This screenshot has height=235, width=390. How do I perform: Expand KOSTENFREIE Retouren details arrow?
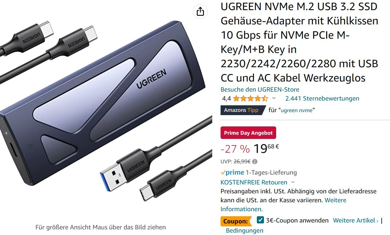click(x=293, y=182)
